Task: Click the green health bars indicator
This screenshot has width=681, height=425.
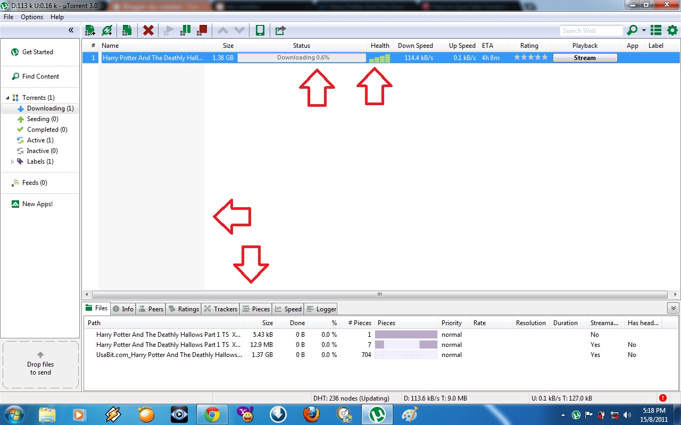Action: (380, 58)
